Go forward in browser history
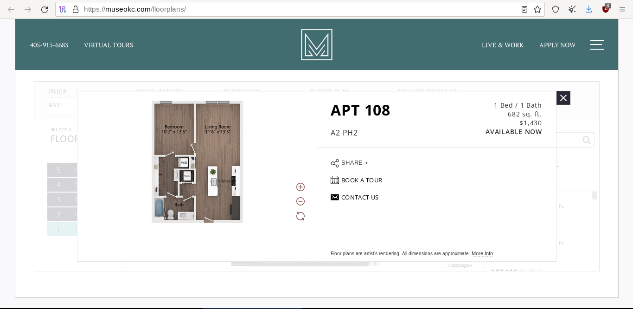Viewport: 633px width, 309px height. click(x=28, y=9)
